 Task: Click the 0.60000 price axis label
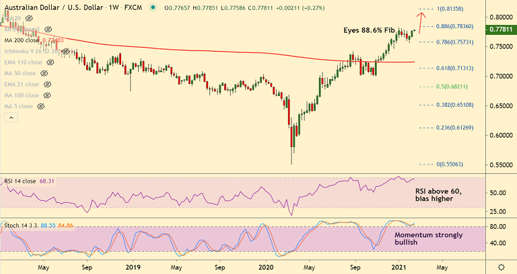pyautogui.click(x=501, y=135)
